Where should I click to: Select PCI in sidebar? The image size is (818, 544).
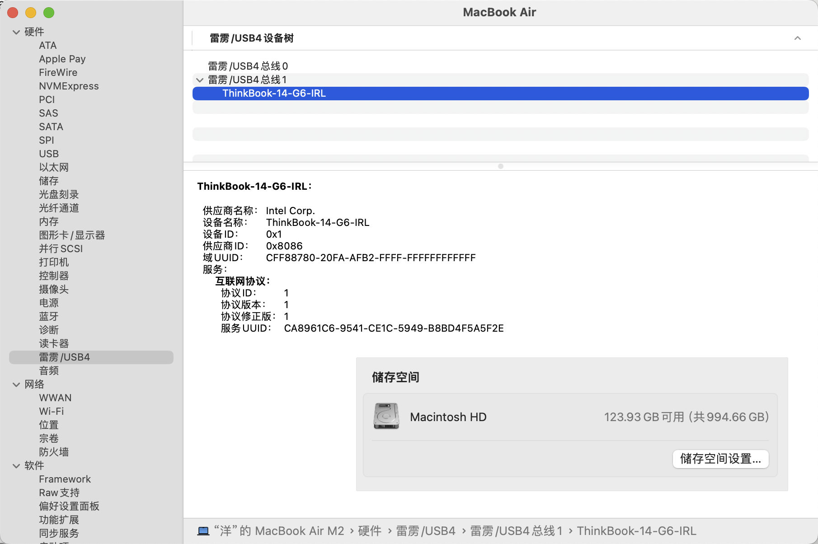(47, 100)
